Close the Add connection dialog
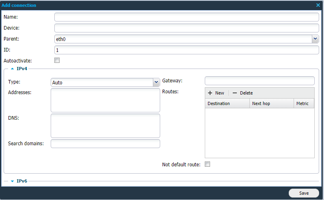The width and height of the screenshot is (324, 200). click(x=318, y=5)
